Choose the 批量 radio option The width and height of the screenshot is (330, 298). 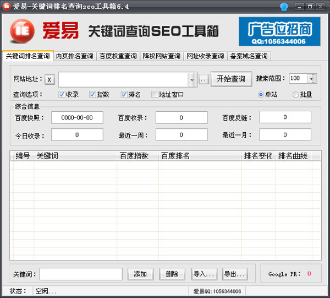tap(295, 95)
